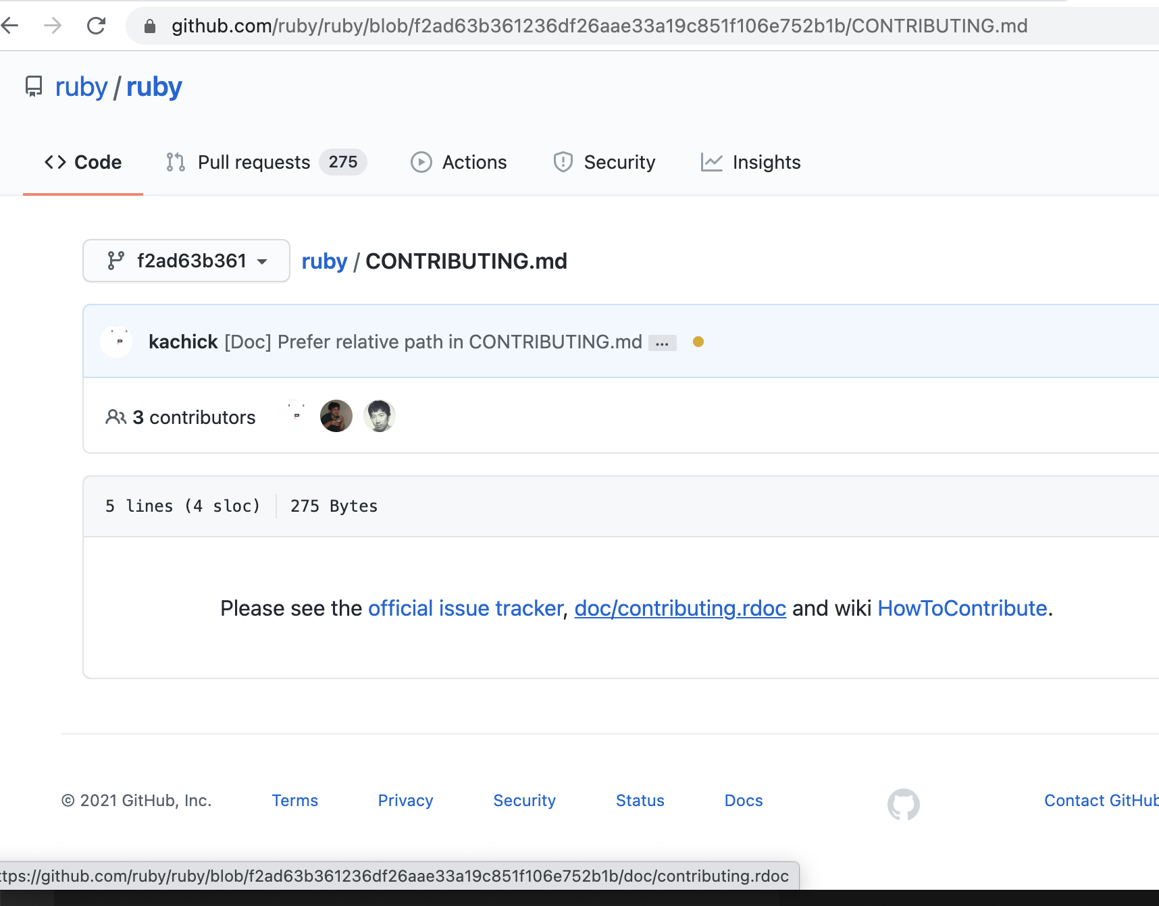This screenshot has width=1159, height=906.
Task: Open the Pull requests tab
Action: pyautogui.click(x=265, y=162)
